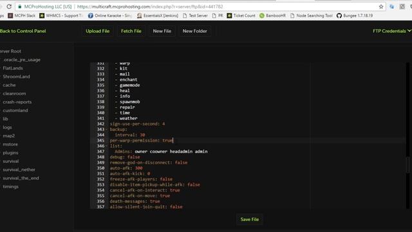Viewport: 412px width, 232px height.
Task: Click line number 340 in the gutter
Action: coord(100,113)
